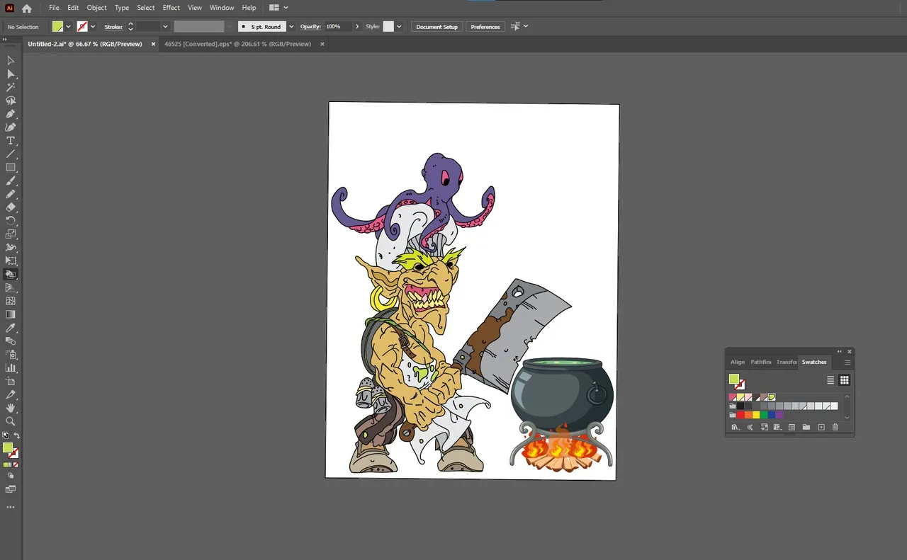This screenshot has height=560, width=907.
Task: Expand the Opacity value arrow
Action: click(x=356, y=26)
